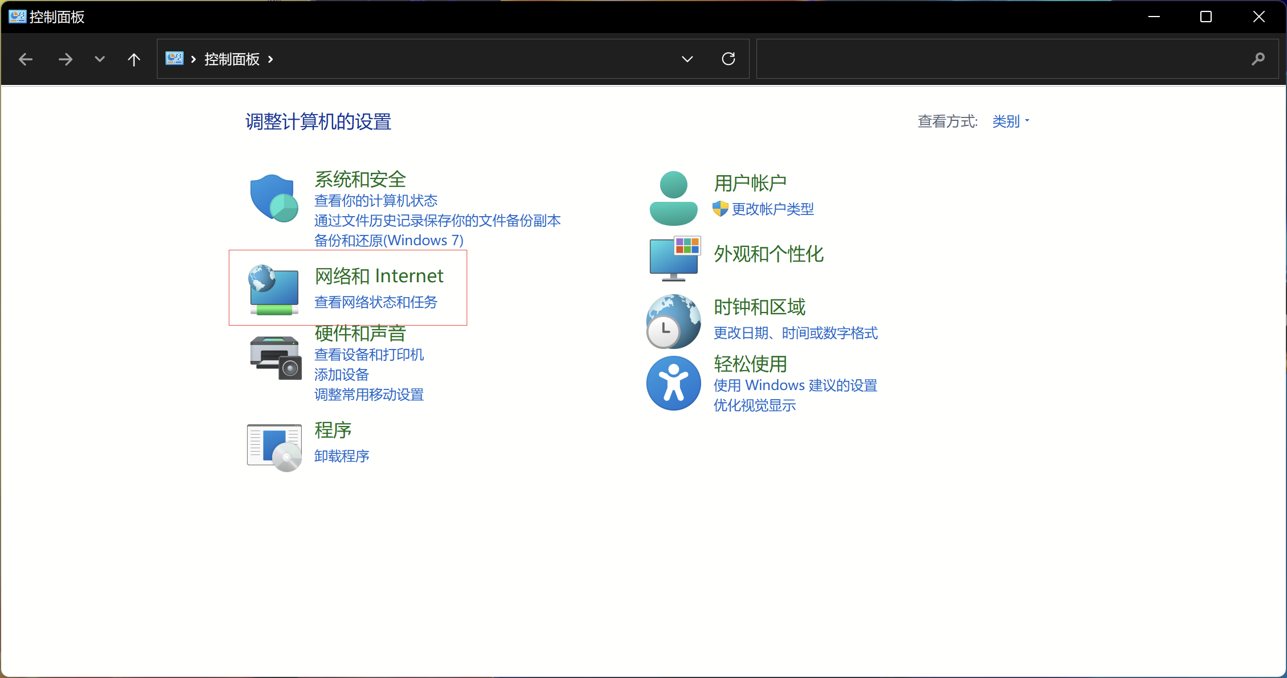Click the Network and Internet globe icon
This screenshot has height=678, width=1287.
pos(274,290)
